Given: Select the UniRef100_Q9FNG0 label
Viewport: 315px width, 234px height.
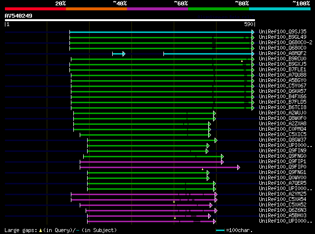Looking at the screenshot, I should click(283, 156).
